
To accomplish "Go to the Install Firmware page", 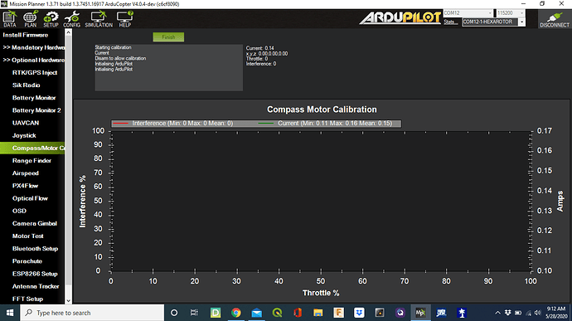I will [x=26, y=35].
